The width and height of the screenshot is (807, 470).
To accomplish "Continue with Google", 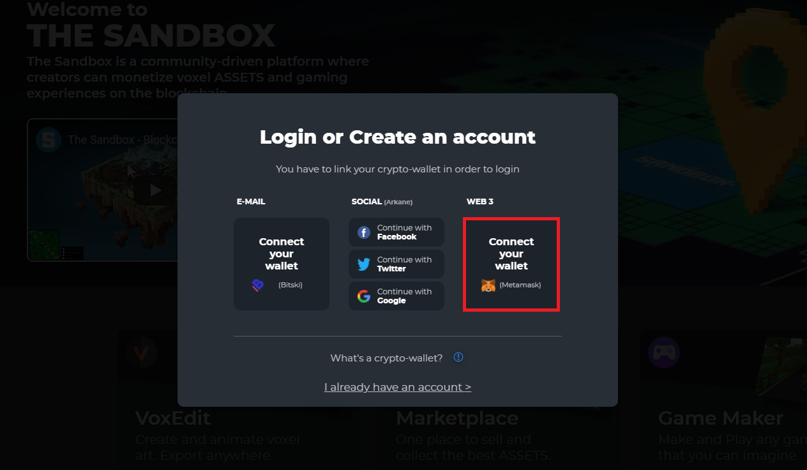I will coord(396,296).
